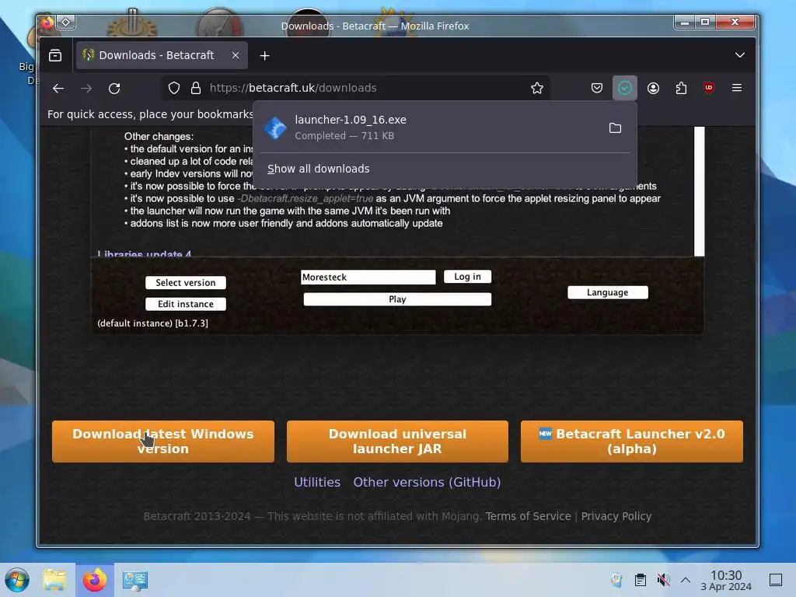This screenshot has width=796, height=597.
Task: Click the muted volume tray icon
Action: 663,580
